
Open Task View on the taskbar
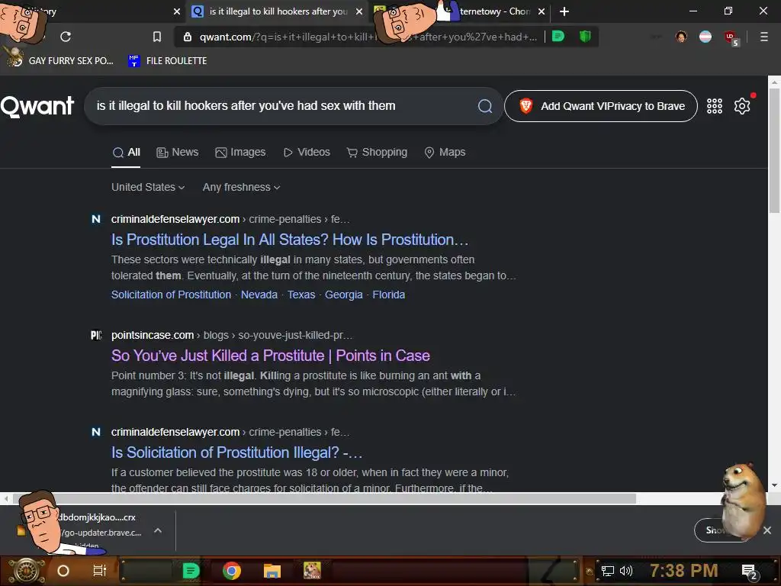100,571
